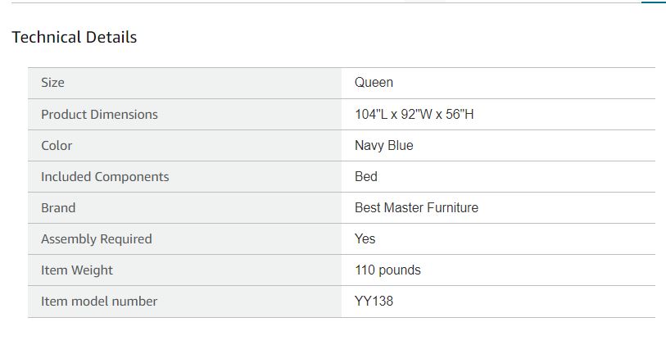
Task: Select the Queen size value
Action: point(374,83)
